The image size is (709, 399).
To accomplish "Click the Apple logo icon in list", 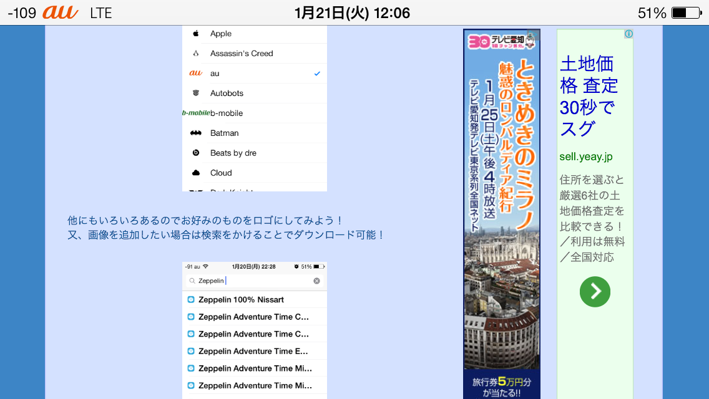I will [x=196, y=34].
